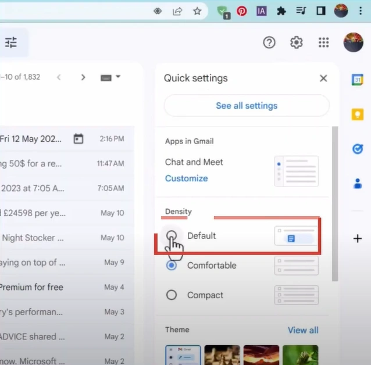Click the Quick settings panel scrollbar
The width and height of the screenshot is (371, 365).
(335, 203)
